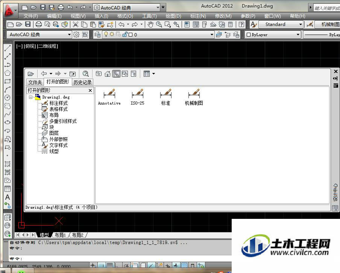Image resolution: width=340 pixels, height=273 pixels.
Task: Open the Layer Properties Manager icon
Action: (x=97, y=35)
